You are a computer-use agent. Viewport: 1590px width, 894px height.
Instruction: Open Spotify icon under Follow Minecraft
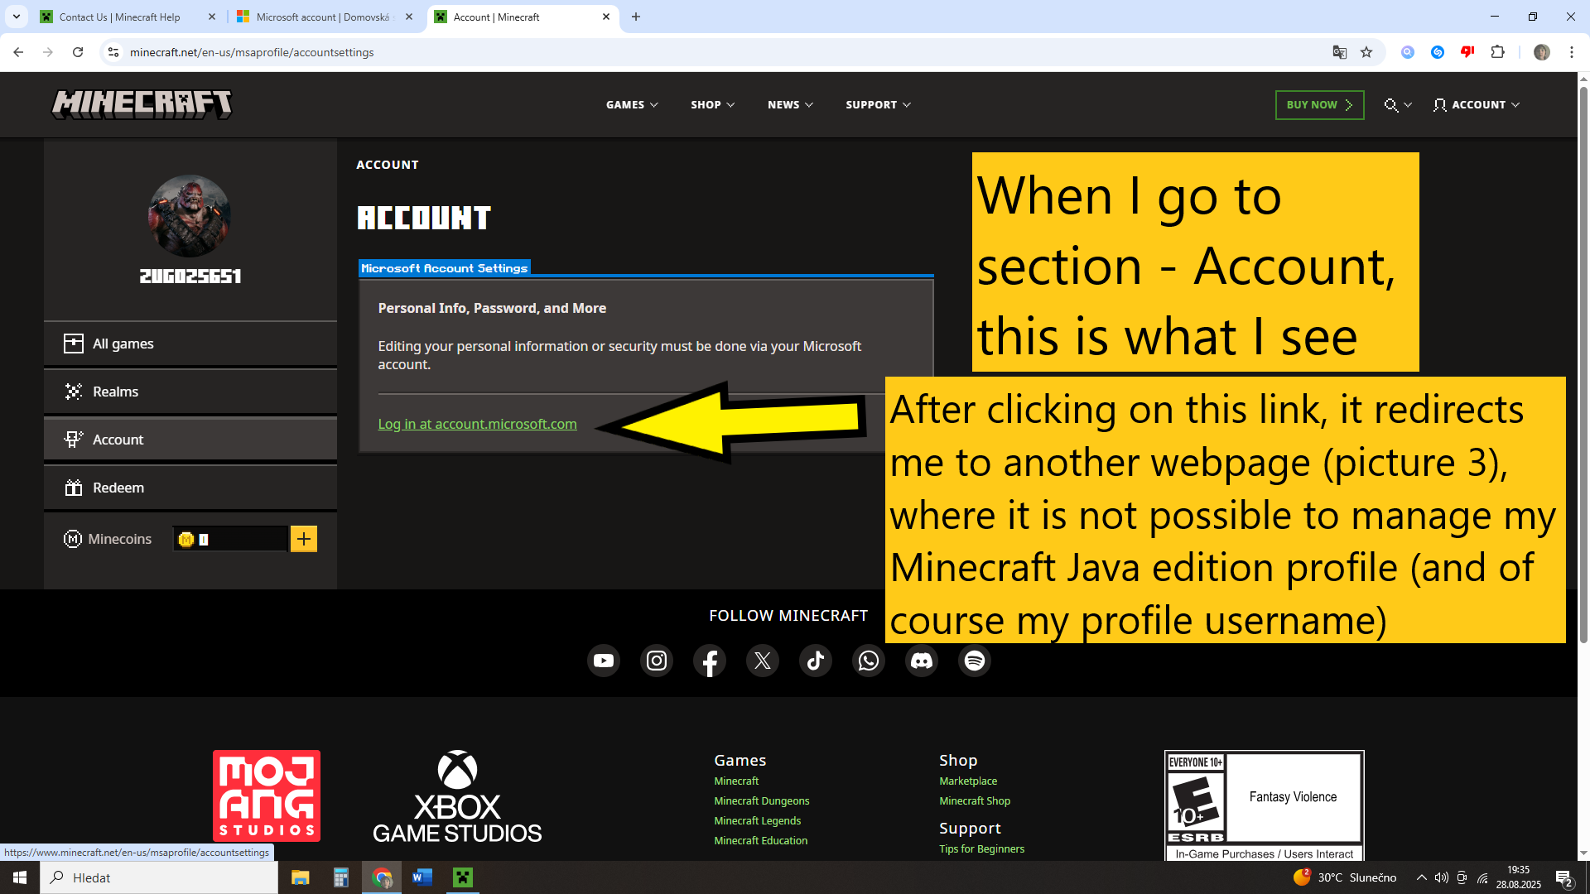pyautogui.click(x=975, y=661)
